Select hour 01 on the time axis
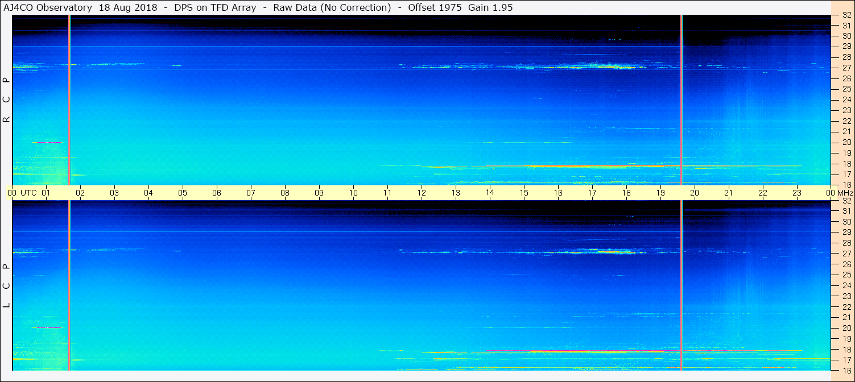 tap(46, 193)
